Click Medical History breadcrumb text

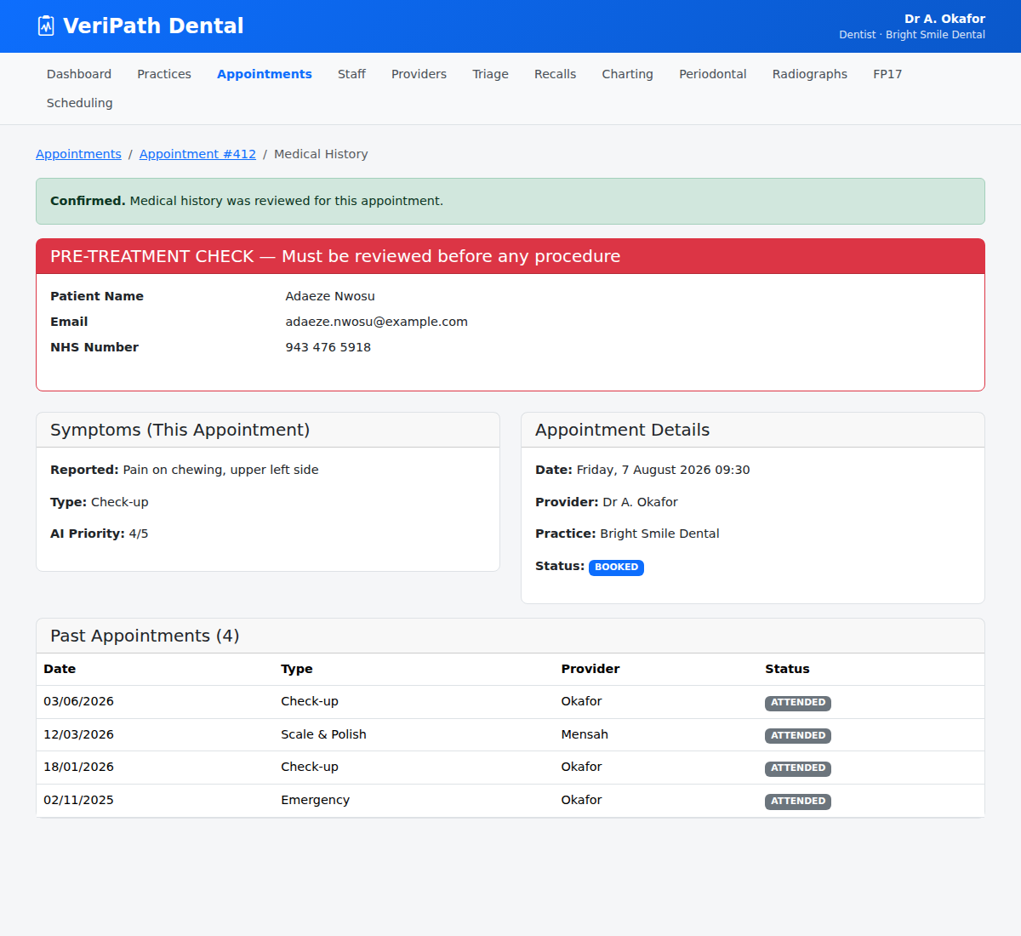[x=321, y=154]
